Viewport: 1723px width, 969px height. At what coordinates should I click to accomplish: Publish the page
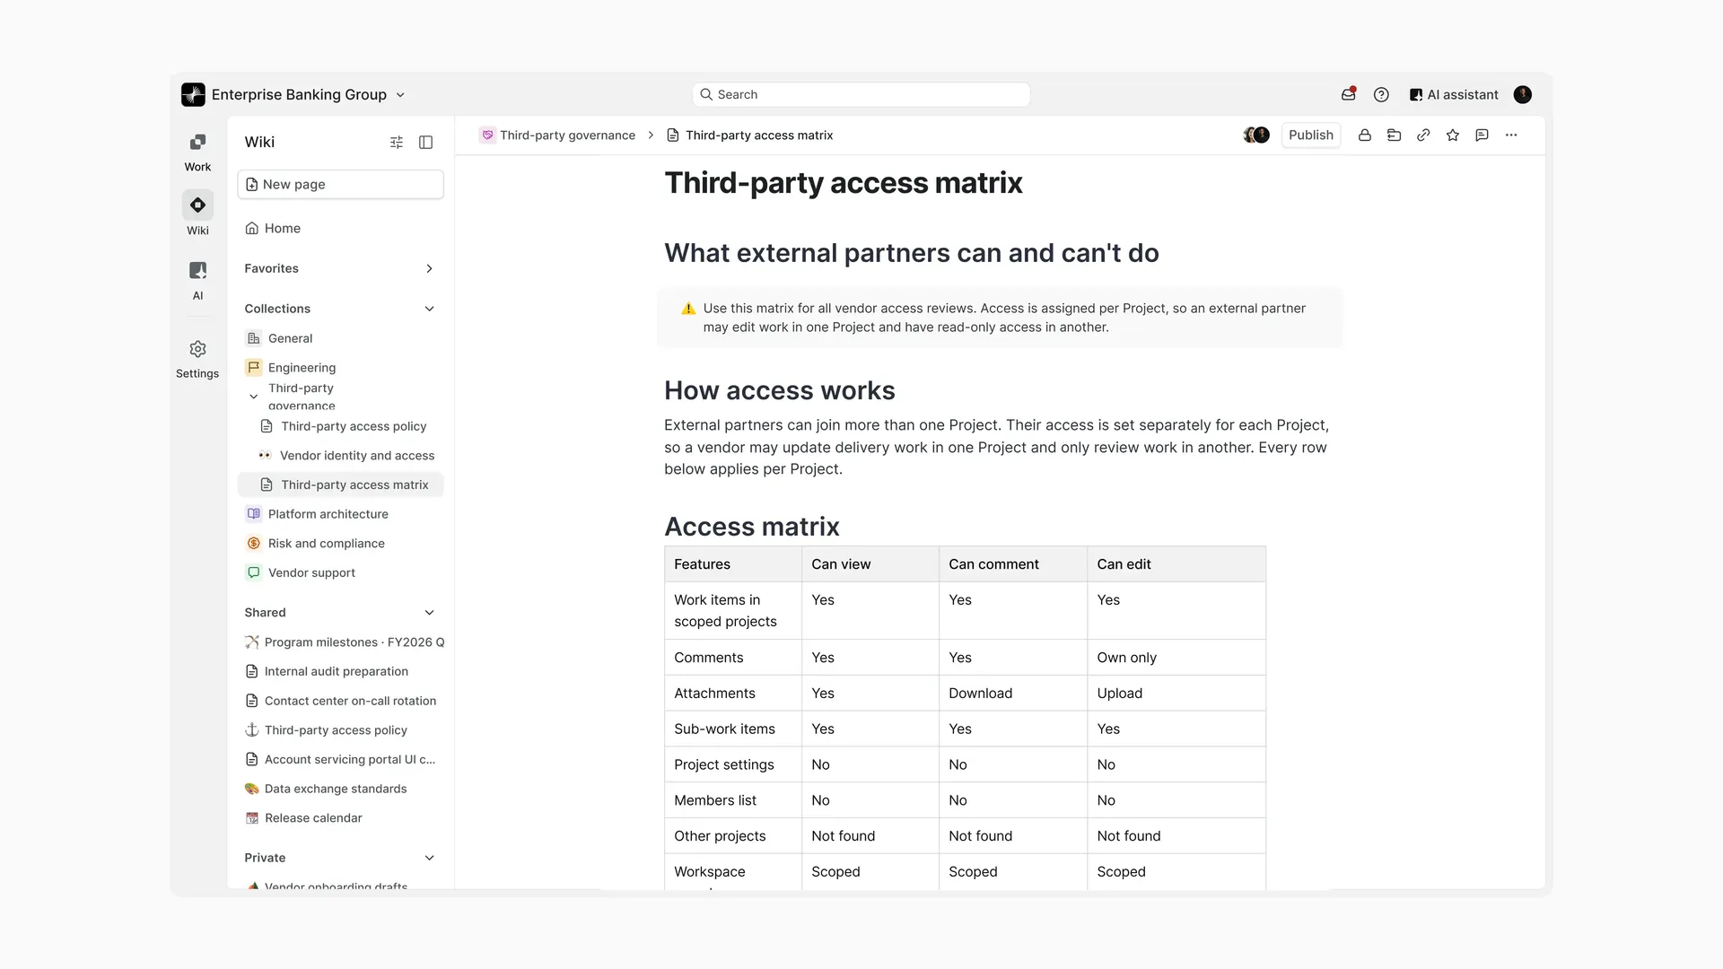tap(1311, 135)
